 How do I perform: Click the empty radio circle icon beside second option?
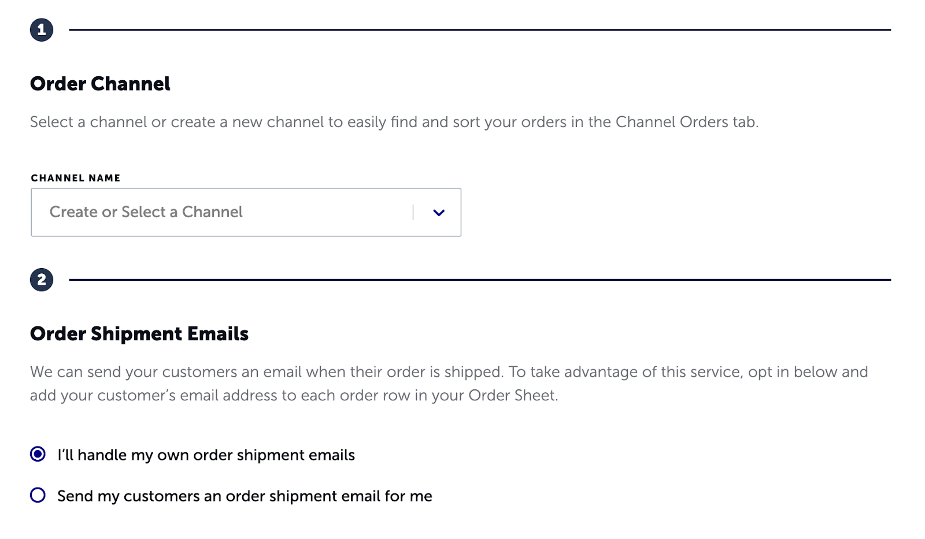click(38, 496)
